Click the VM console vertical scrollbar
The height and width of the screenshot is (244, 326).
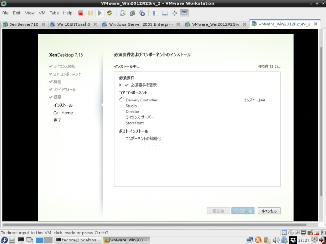(x=321, y=122)
